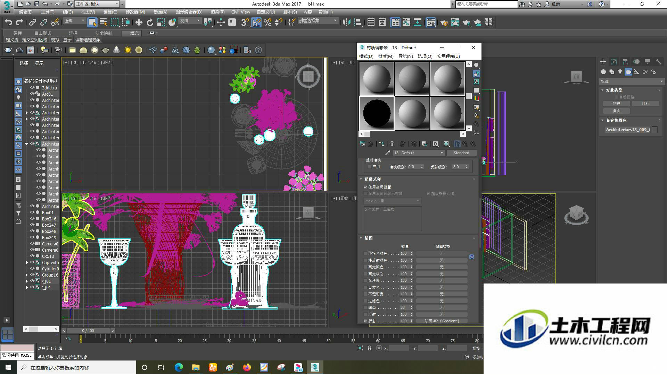Open the 视图 reference coordinate dropdown
Image resolution: width=667 pixels, height=375 pixels.
click(x=190, y=21)
